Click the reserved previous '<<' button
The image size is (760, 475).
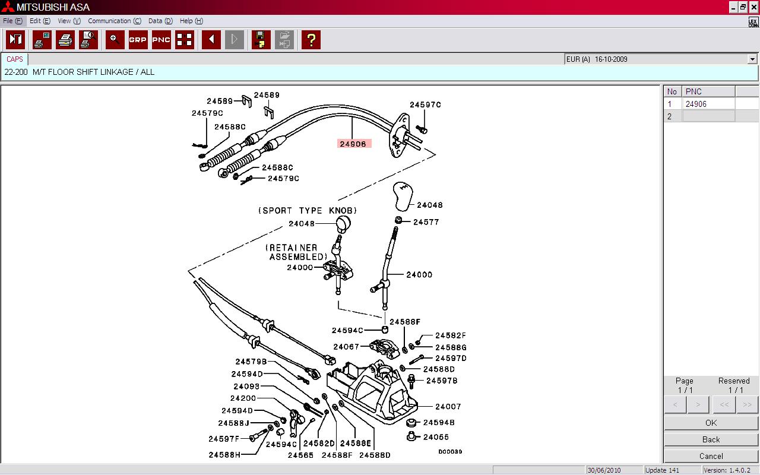click(x=724, y=404)
